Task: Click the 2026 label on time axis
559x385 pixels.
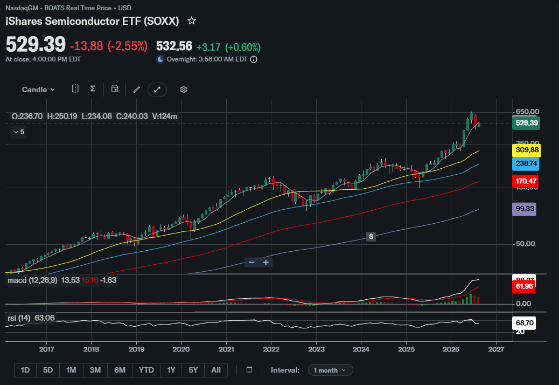Action: coord(451,349)
